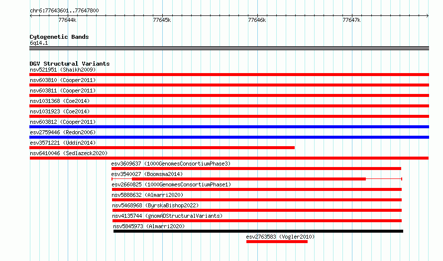Select the red bar under nsv1031923
443x261 pixels.
point(229,116)
